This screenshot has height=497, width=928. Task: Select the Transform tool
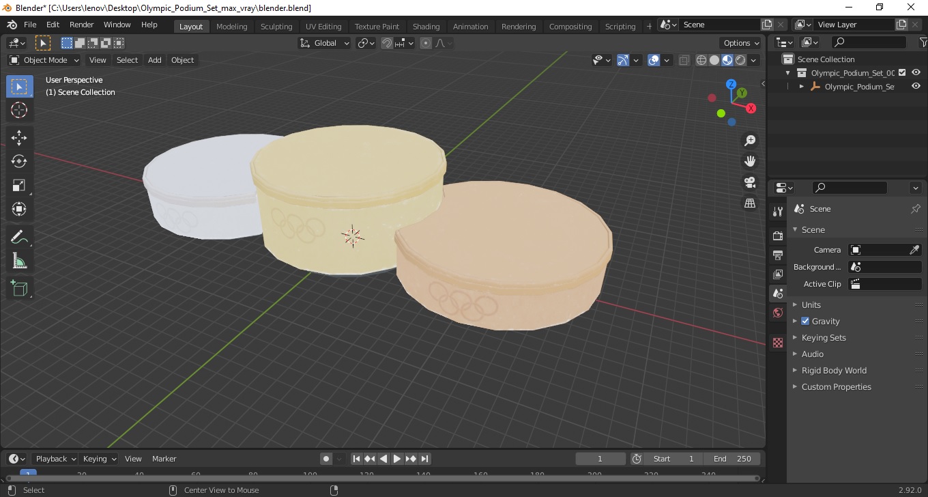(19, 209)
